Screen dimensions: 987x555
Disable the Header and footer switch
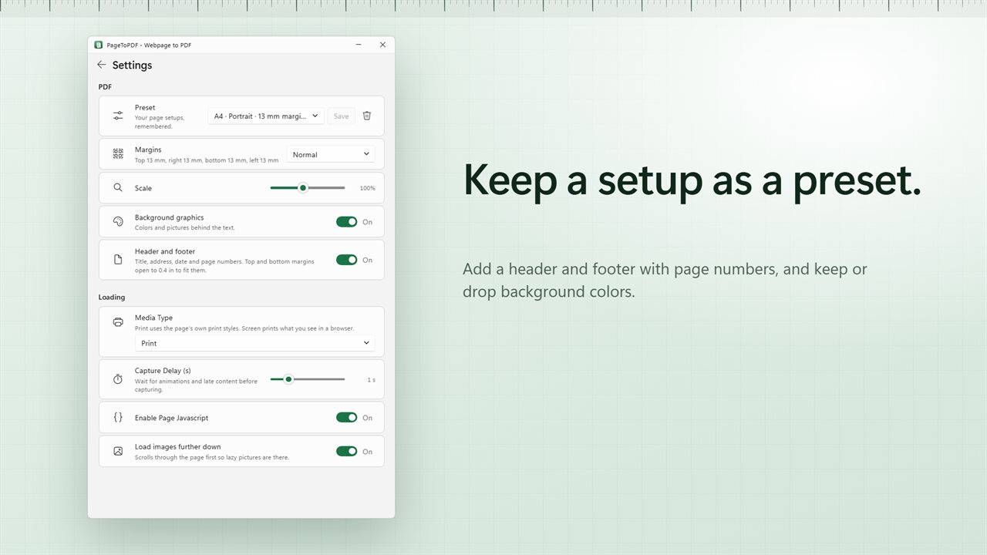coord(347,260)
